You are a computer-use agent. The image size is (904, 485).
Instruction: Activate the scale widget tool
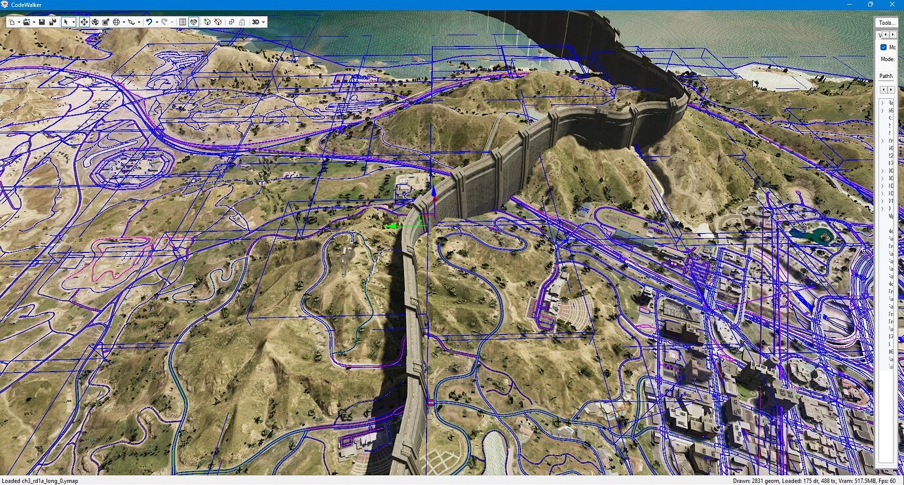pos(105,22)
